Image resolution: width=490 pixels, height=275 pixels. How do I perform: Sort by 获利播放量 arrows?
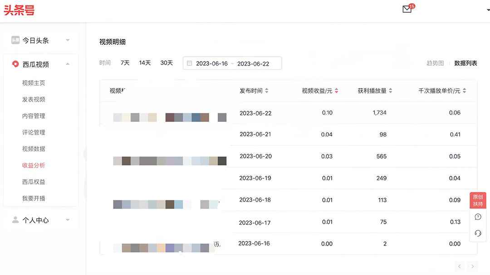(390, 91)
